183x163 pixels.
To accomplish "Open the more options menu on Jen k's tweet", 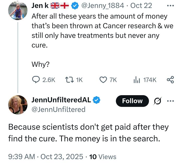I will [x=171, y=5].
